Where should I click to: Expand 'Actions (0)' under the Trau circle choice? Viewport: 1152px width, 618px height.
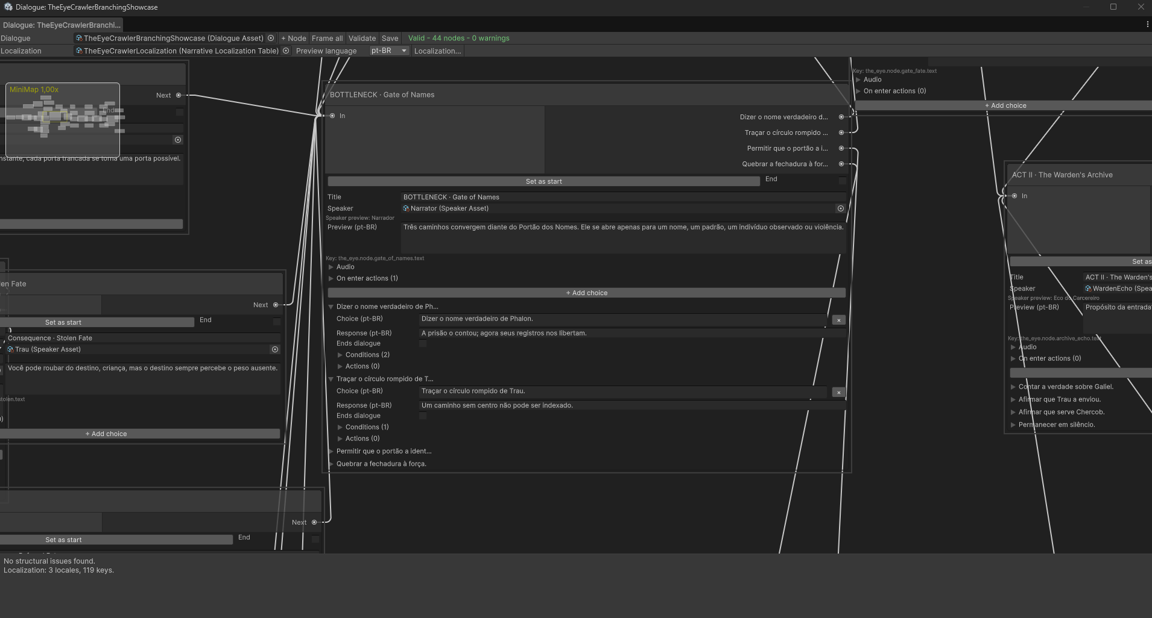pyautogui.click(x=340, y=439)
